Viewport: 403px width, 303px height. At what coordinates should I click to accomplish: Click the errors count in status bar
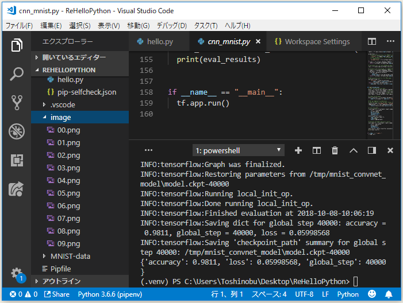(16, 294)
